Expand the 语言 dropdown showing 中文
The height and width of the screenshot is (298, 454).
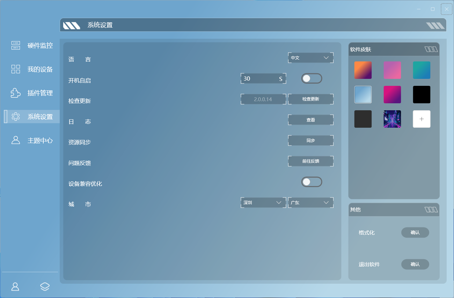click(311, 58)
